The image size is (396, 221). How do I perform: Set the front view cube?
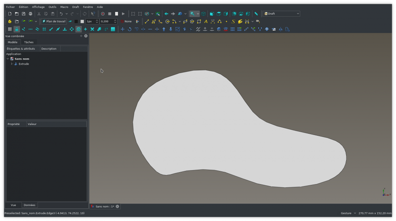212,13
